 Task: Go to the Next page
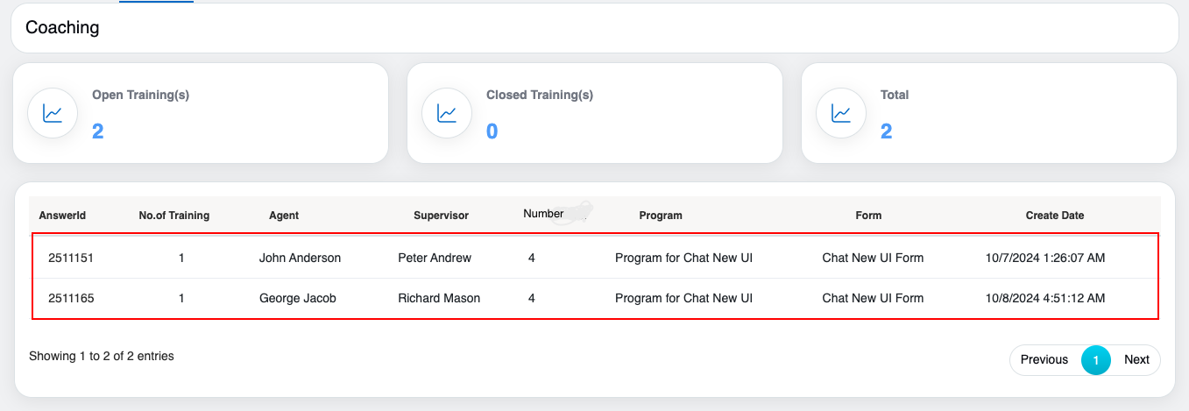(1136, 359)
